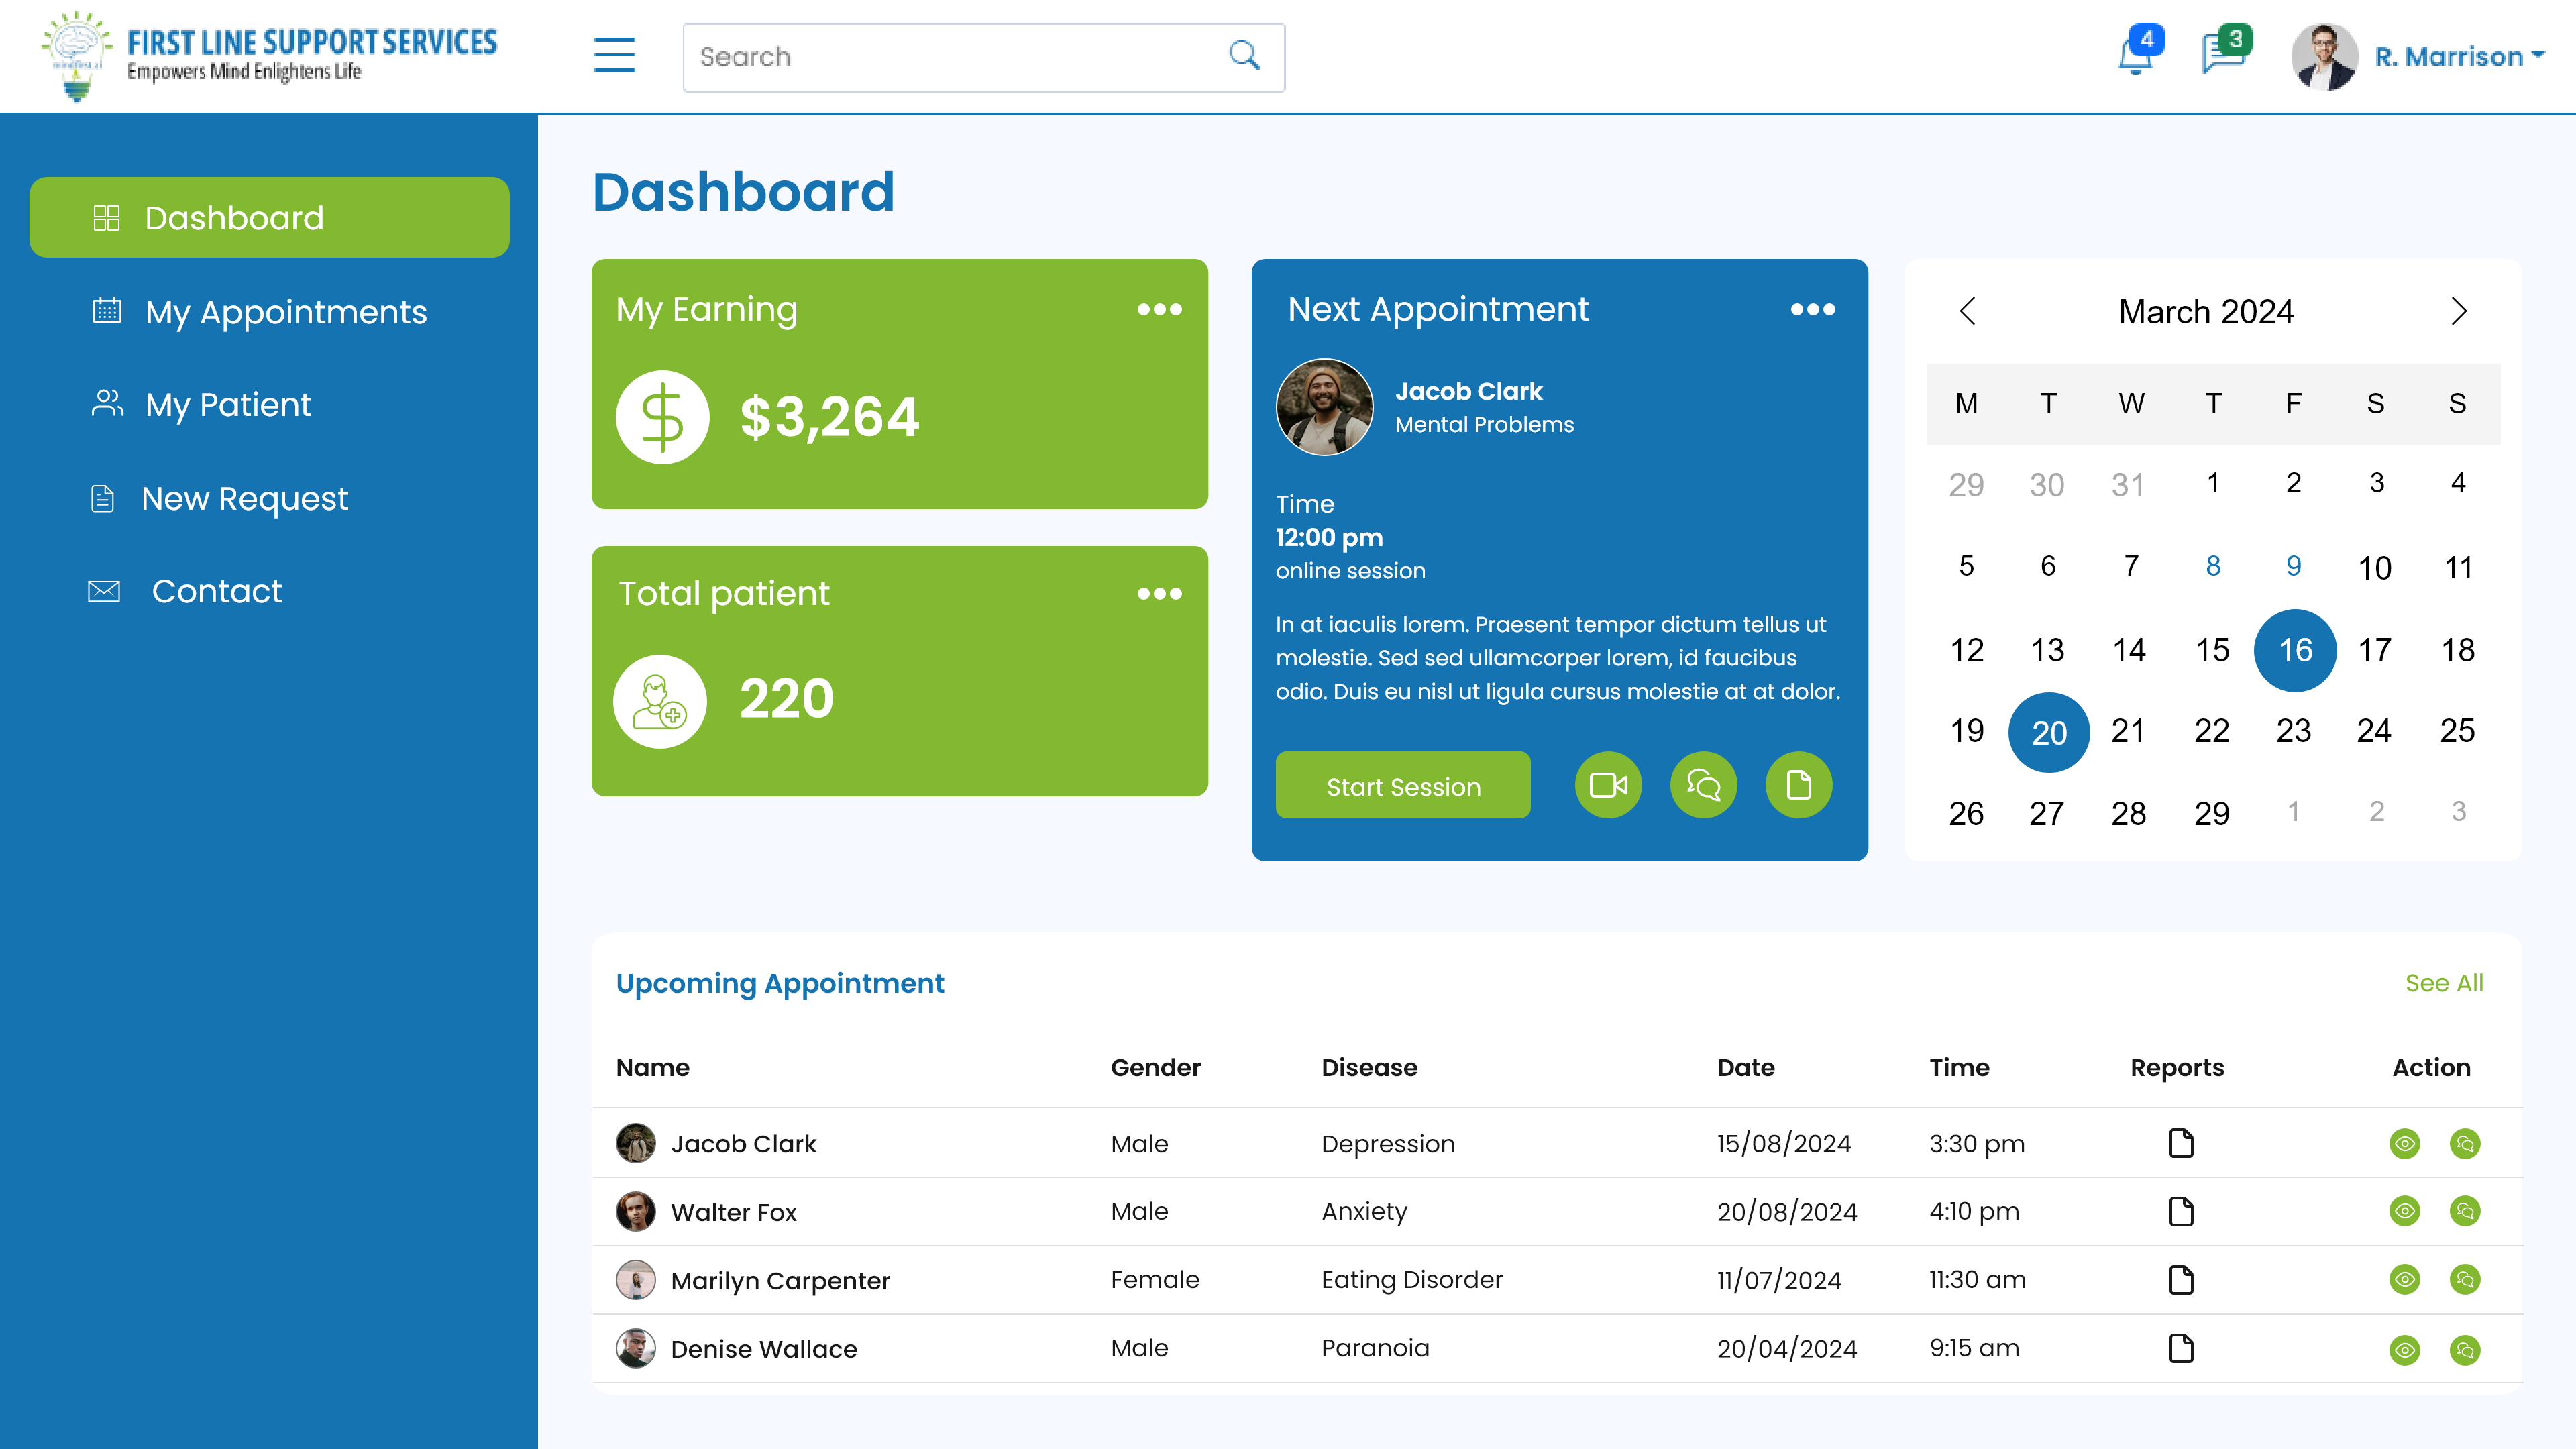Screen dimensions: 2576x1449
Task: Open My Earning card options menu
Action: [x=1159, y=310]
